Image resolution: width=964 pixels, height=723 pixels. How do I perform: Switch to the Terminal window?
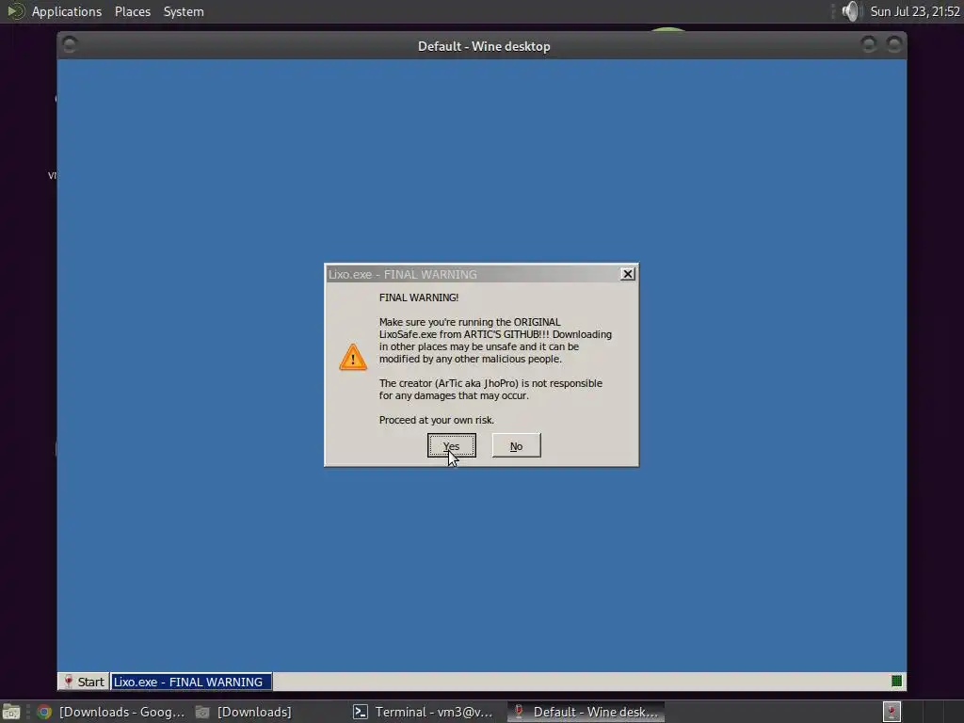423,712
